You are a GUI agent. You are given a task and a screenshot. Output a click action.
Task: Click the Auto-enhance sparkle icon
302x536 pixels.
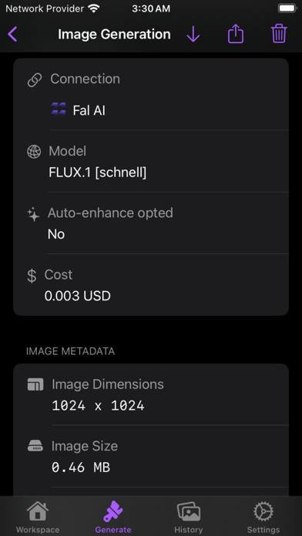click(x=34, y=215)
